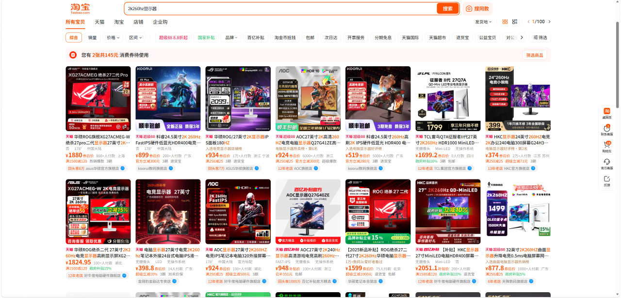Select the 店铺 tab

pos(138,22)
